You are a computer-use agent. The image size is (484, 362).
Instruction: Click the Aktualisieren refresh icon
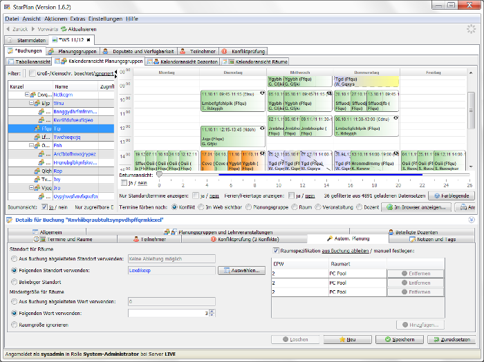click(64, 29)
